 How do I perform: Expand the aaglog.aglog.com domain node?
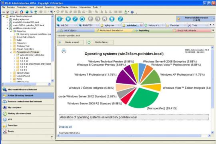click(8, 19)
